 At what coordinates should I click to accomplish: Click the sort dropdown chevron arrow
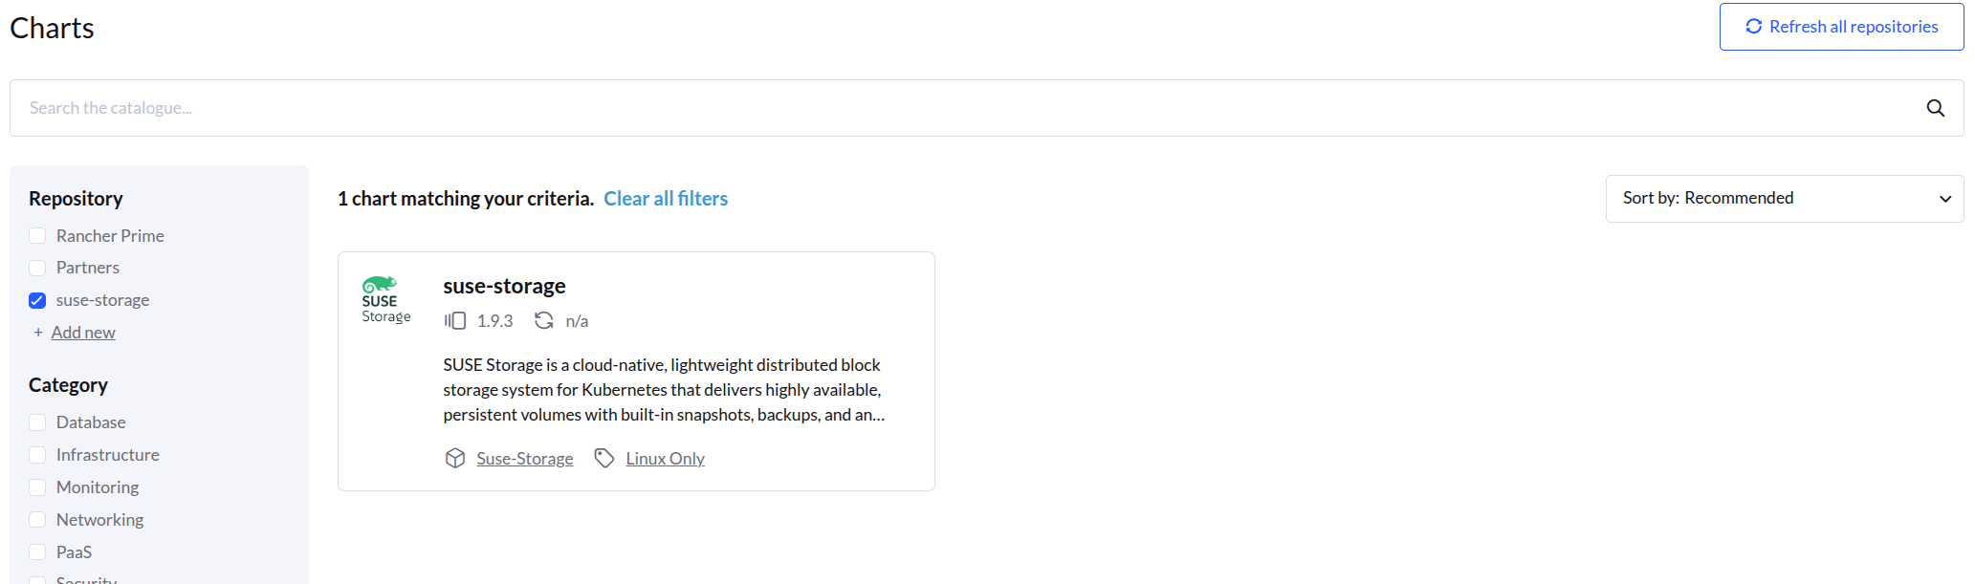pos(1944,199)
